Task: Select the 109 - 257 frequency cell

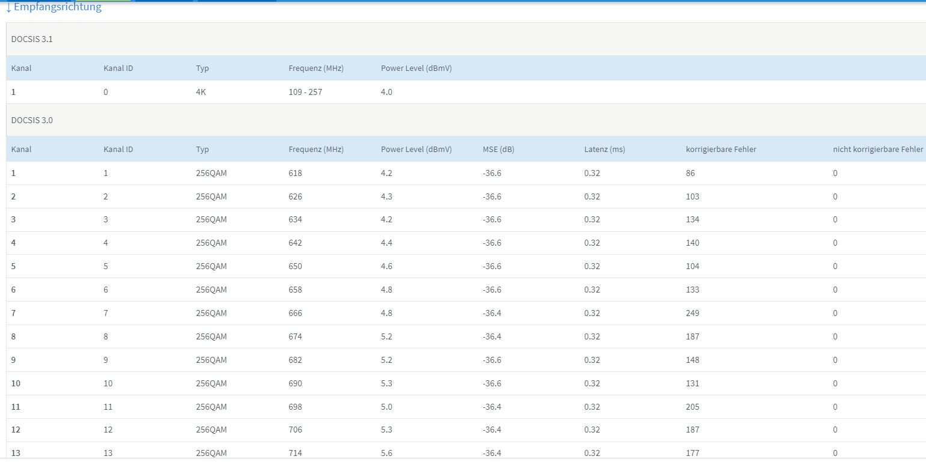Action: coord(305,93)
